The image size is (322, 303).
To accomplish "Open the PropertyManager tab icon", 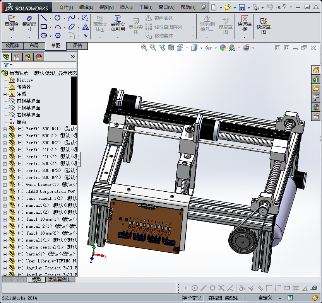I will click(17, 57).
